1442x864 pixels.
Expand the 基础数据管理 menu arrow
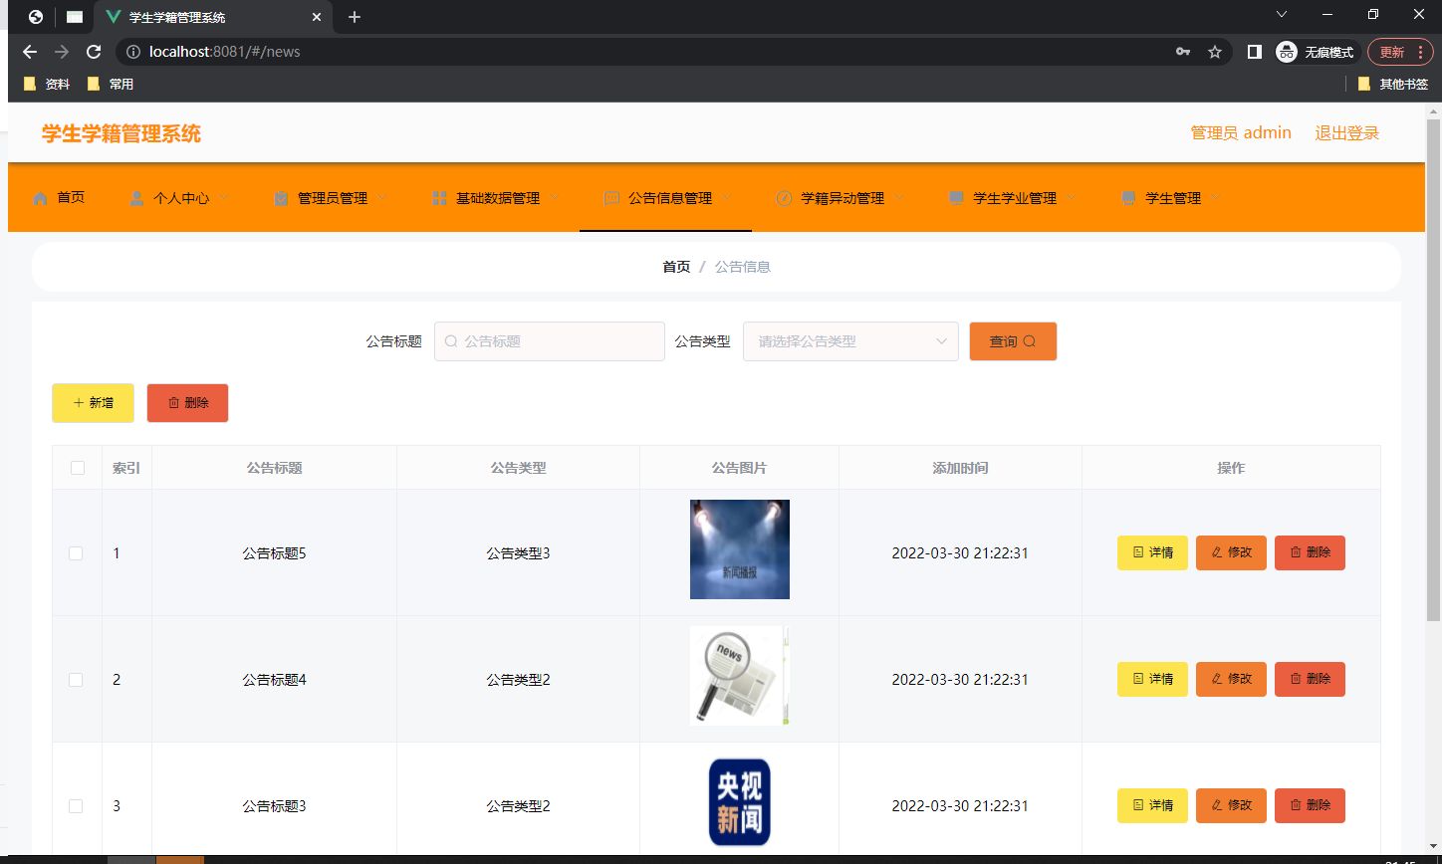(555, 197)
